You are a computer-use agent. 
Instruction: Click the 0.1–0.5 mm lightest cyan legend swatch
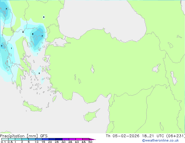pyautogui.click(x=5, y=139)
